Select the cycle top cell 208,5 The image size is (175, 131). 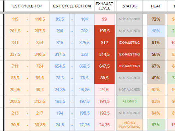point(15,101)
